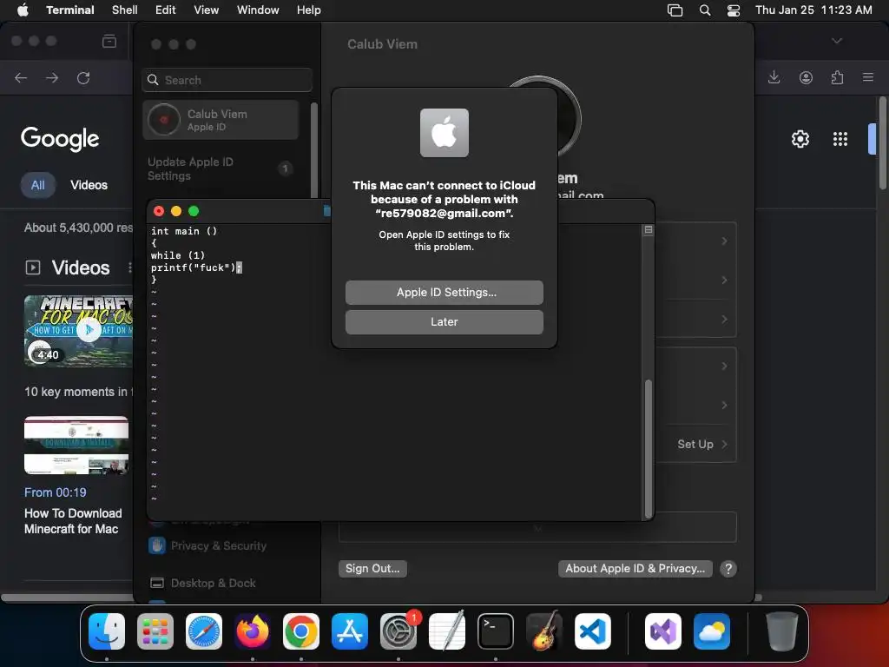Open Privacy & Security in sidebar
This screenshot has height=667, width=889.
pyautogui.click(x=207, y=545)
